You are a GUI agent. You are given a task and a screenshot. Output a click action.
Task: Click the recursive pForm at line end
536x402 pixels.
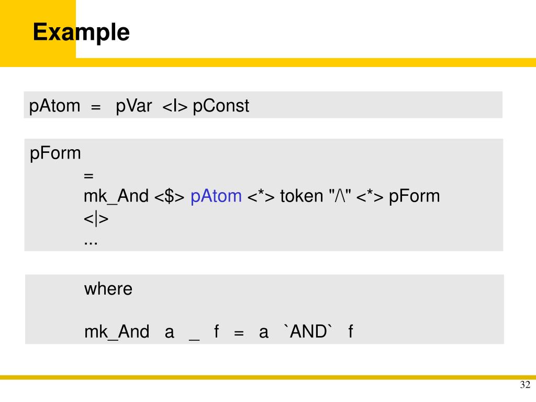click(415, 197)
